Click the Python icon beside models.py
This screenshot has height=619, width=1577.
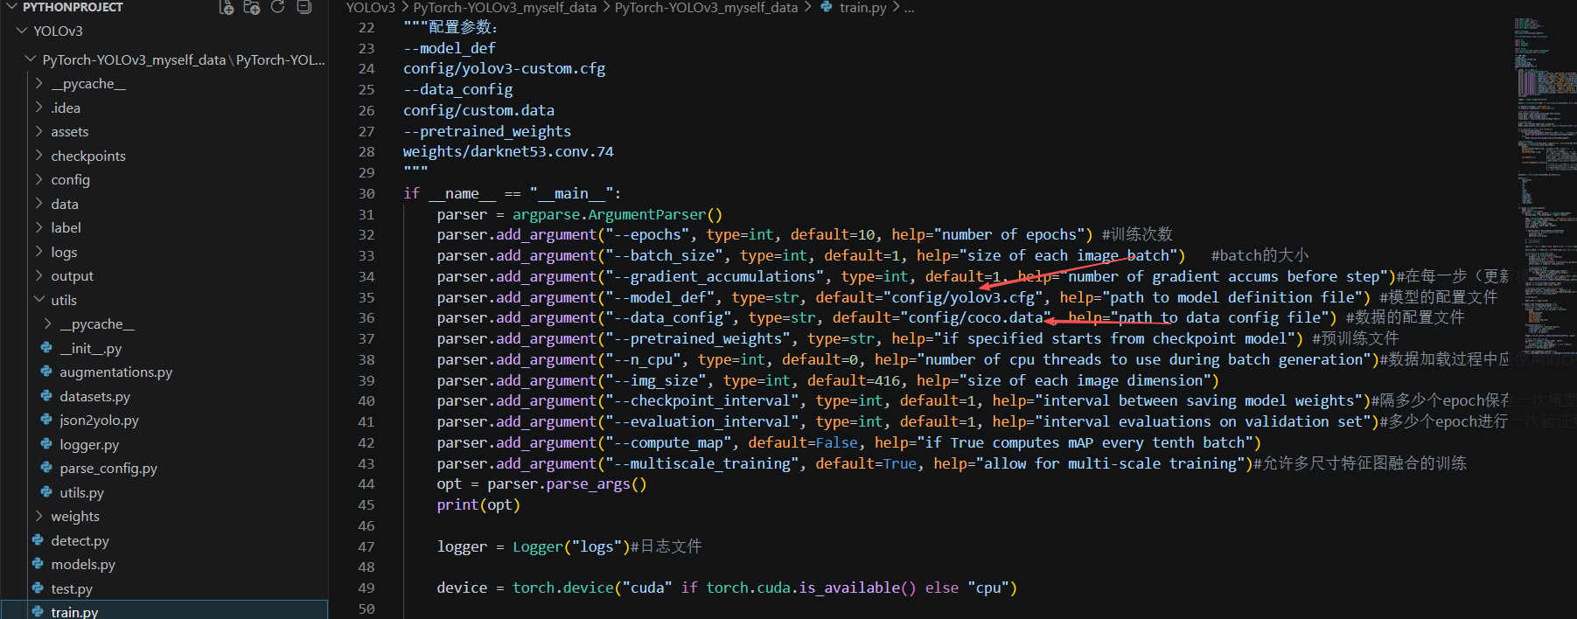[38, 564]
